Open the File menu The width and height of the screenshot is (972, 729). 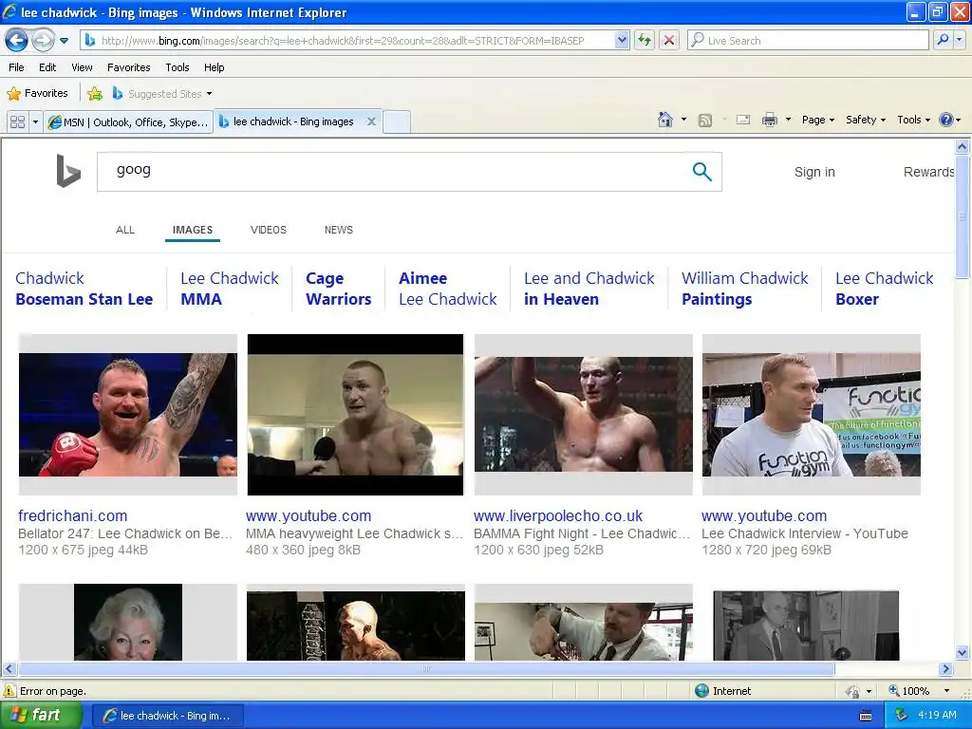point(16,67)
